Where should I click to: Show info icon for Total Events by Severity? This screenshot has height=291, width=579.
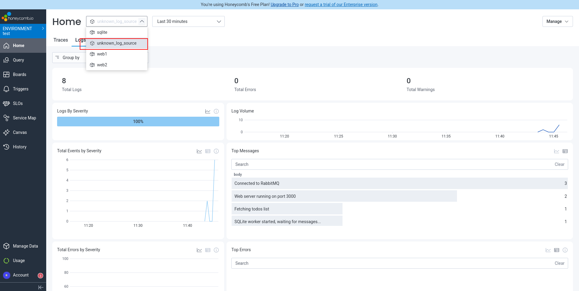click(216, 151)
